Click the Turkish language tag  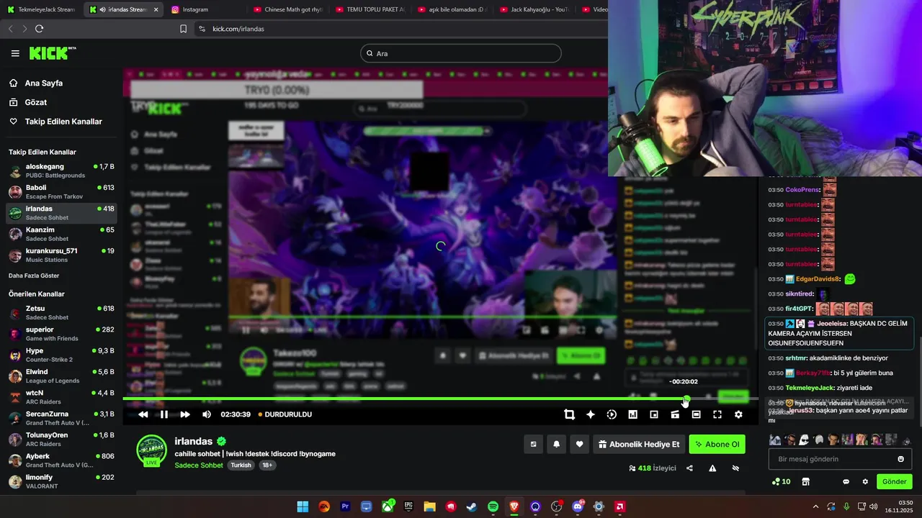[x=241, y=465]
